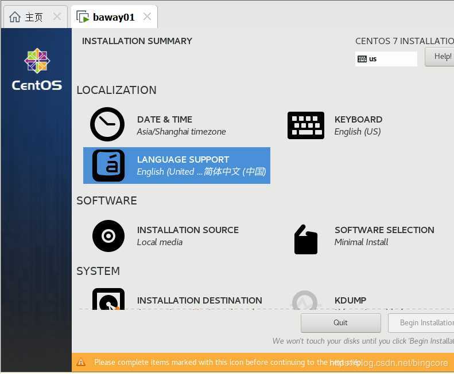Click Minimal Install text

pos(361,242)
